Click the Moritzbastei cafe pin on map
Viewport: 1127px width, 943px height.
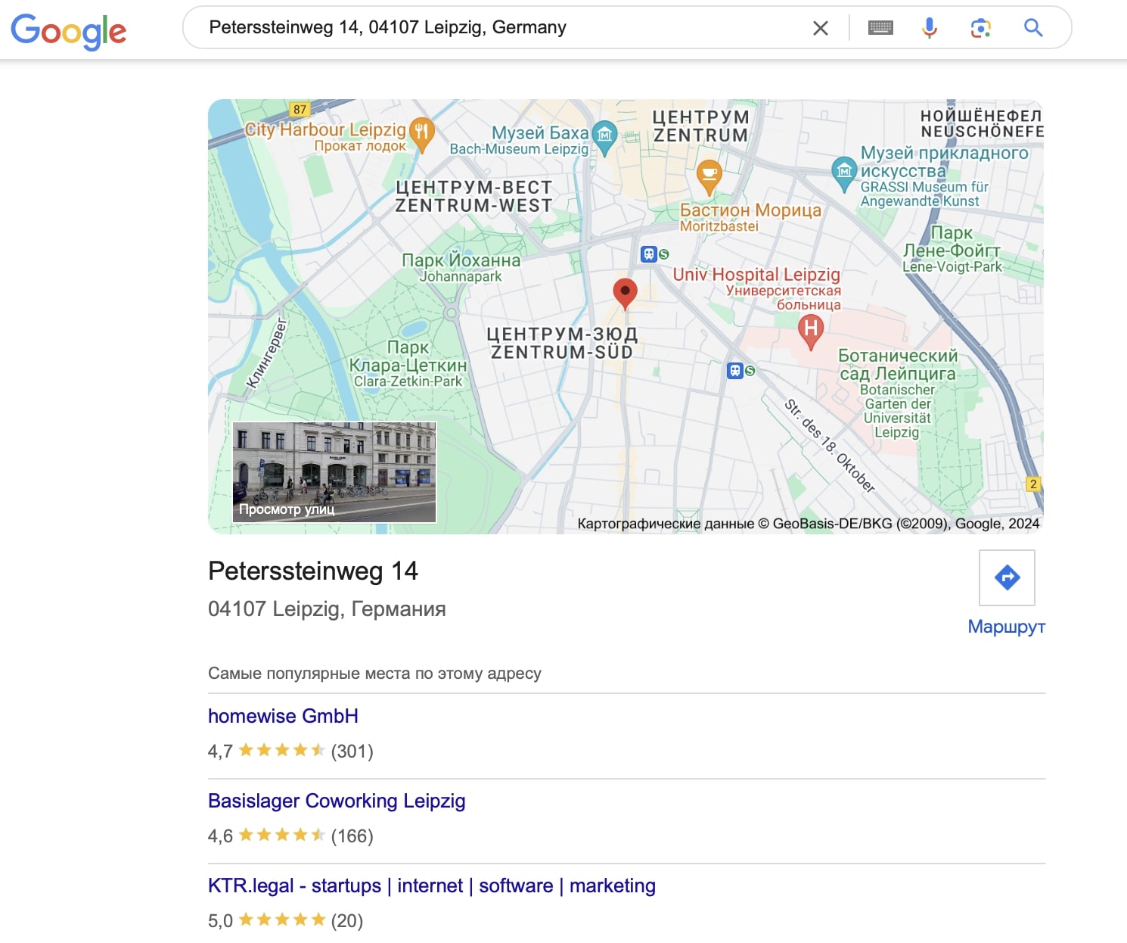click(709, 178)
